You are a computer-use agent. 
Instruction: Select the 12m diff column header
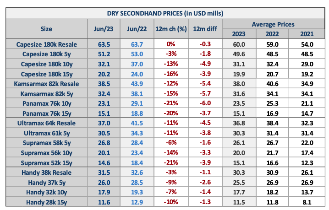click(x=204, y=29)
